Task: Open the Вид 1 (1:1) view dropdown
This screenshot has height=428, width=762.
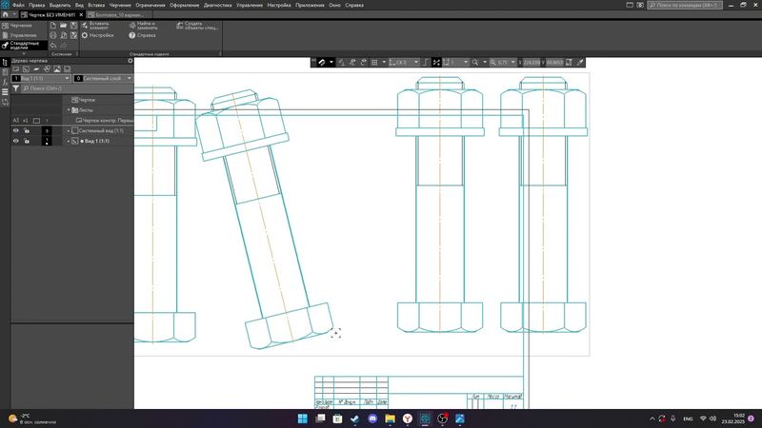Action: tap(66, 78)
